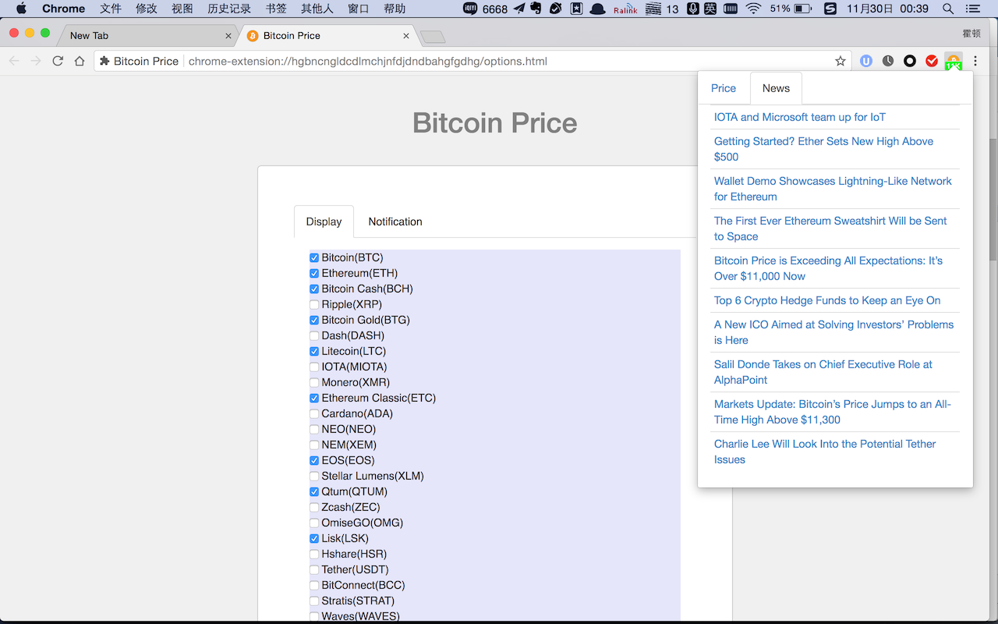Open 'Top 6 Crypto Hedge Funds' link
998x624 pixels.
[827, 300]
